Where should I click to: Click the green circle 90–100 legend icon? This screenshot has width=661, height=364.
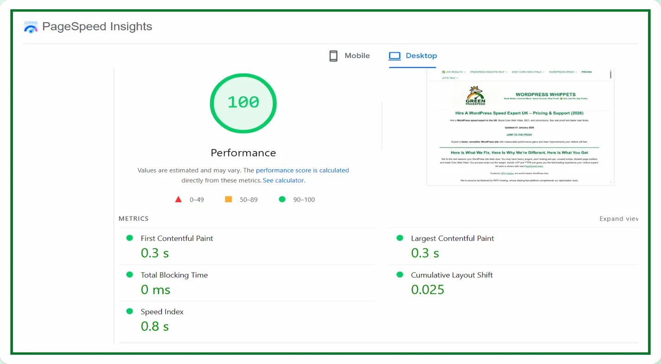pyautogui.click(x=282, y=199)
